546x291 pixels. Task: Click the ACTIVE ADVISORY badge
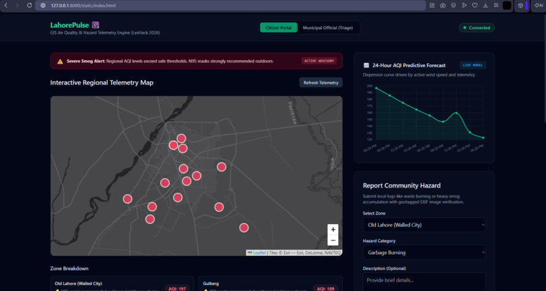pyautogui.click(x=319, y=61)
